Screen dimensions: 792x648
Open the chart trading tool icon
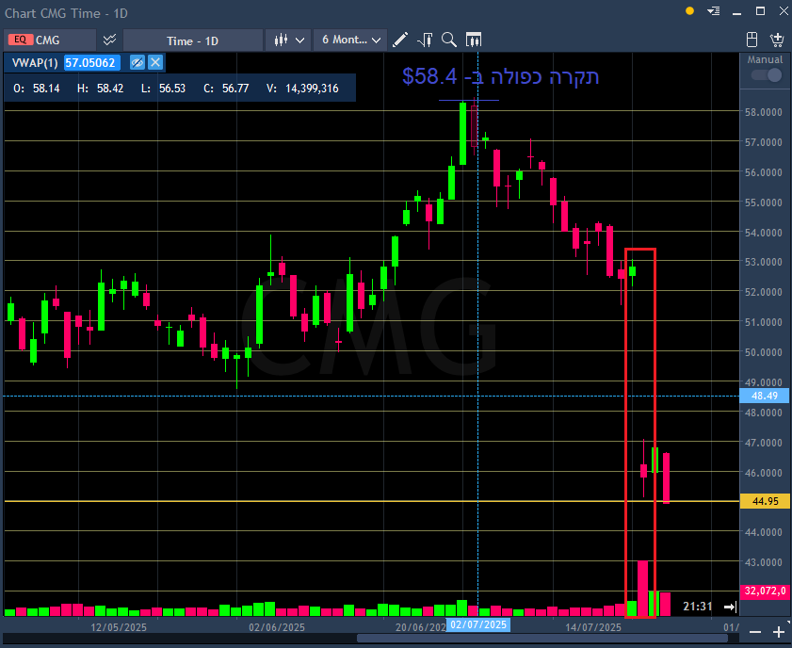coord(425,40)
